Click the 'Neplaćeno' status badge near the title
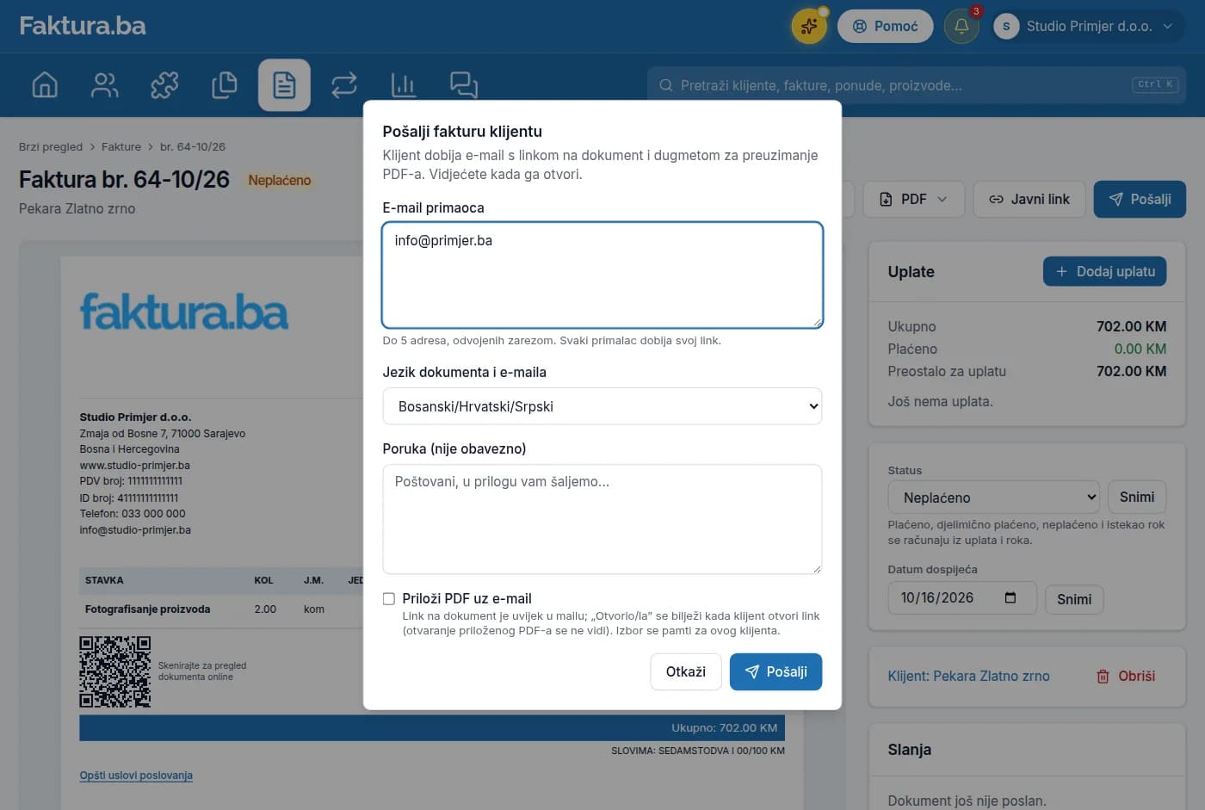The image size is (1205, 810). click(x=280, y=180)
